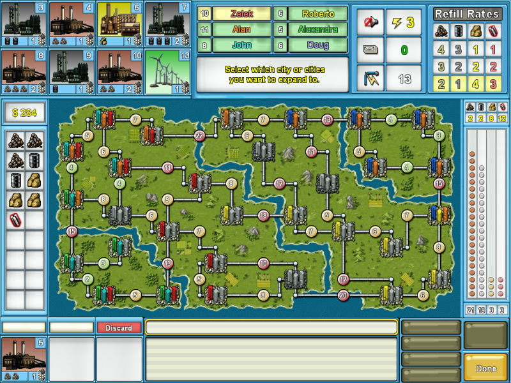Expand to city with blue, yellow, orange houses
This screenshot has width=511, height=383.
click(x=439, y=215)
